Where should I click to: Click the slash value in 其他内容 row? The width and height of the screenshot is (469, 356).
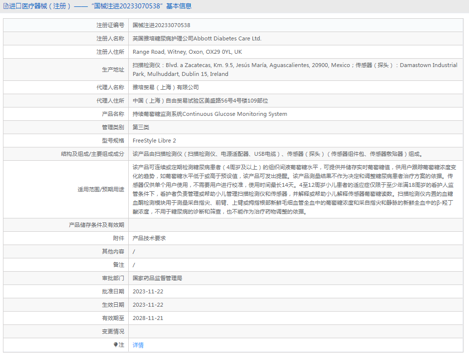(x=134, y=251)
